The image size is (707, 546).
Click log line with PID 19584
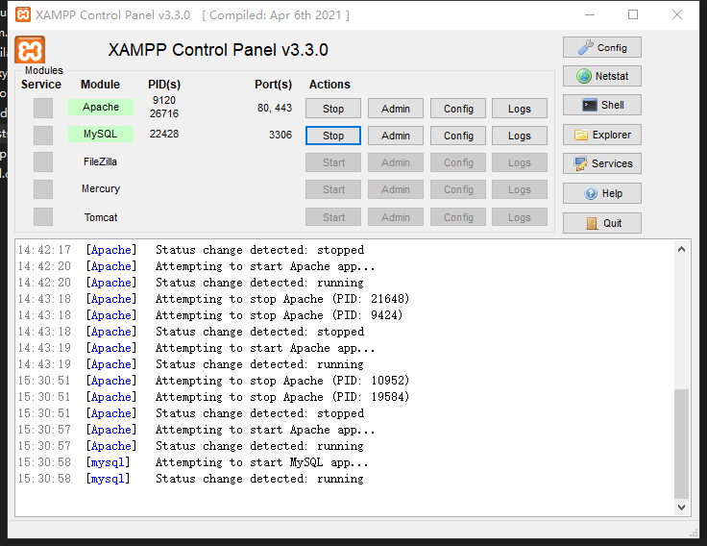[x=213, y=397]
